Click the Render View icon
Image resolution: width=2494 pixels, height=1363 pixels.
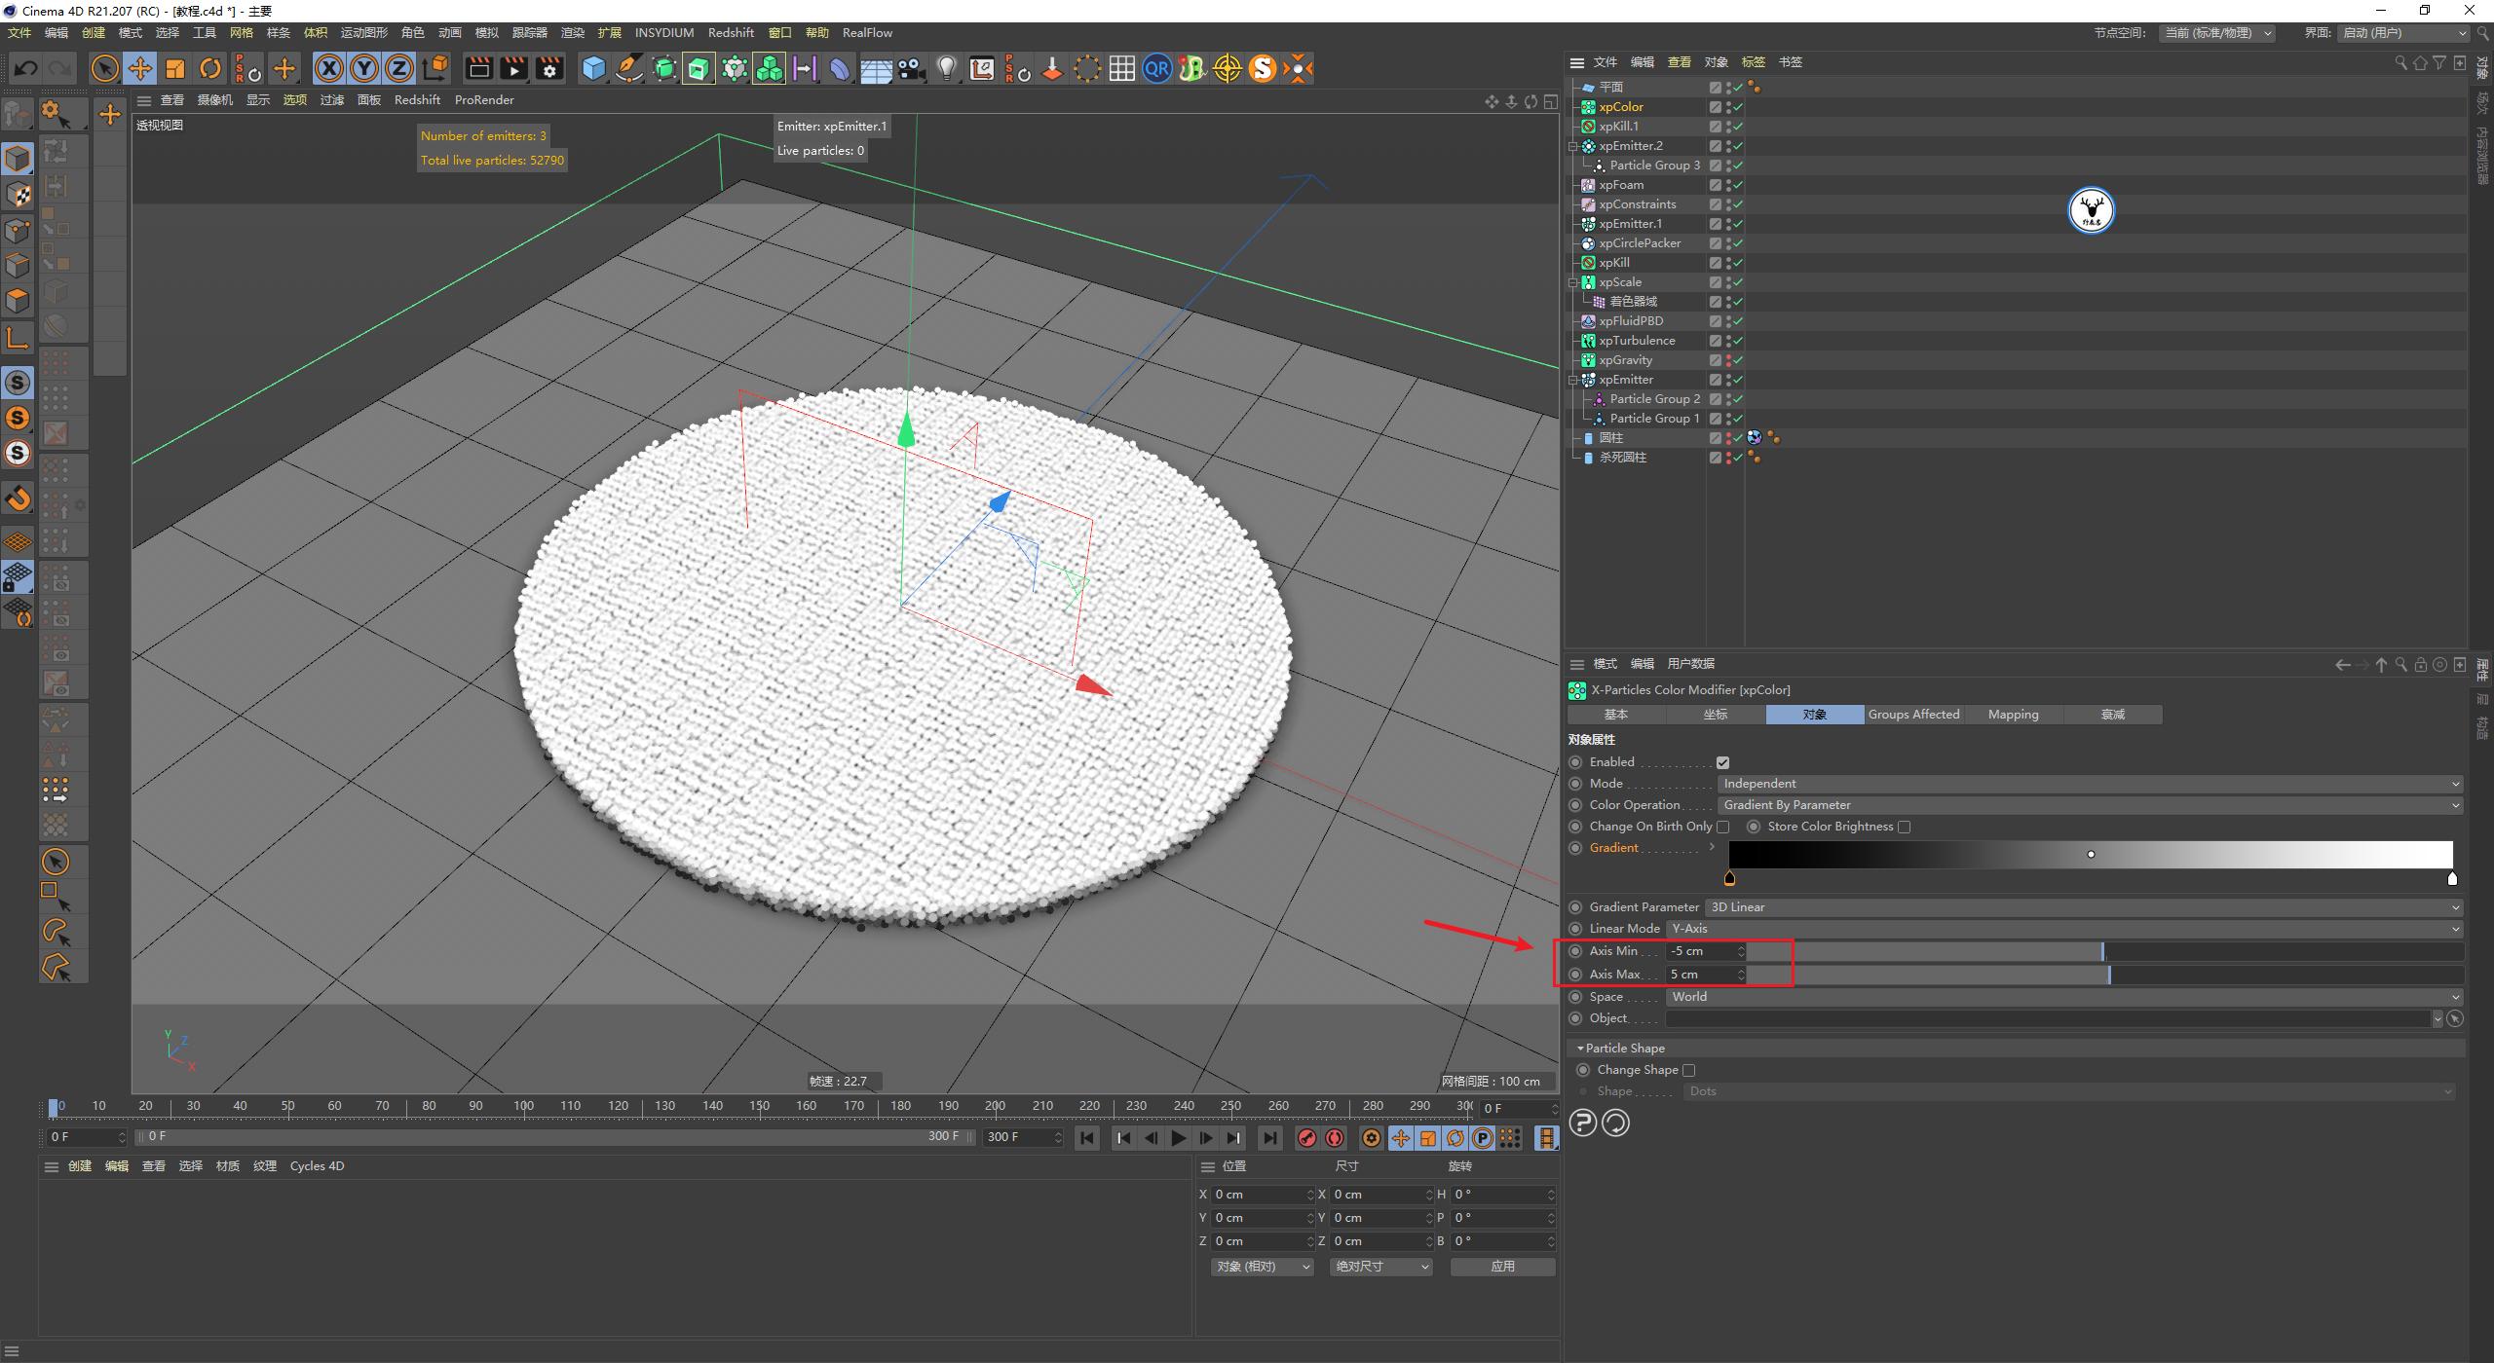coord(477,68)
